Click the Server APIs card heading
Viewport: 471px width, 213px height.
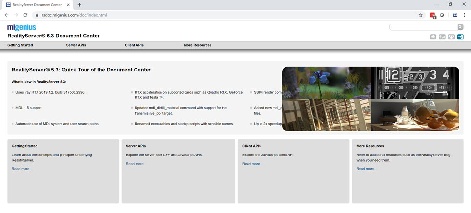pyautogui.click(x=136, y=146)
